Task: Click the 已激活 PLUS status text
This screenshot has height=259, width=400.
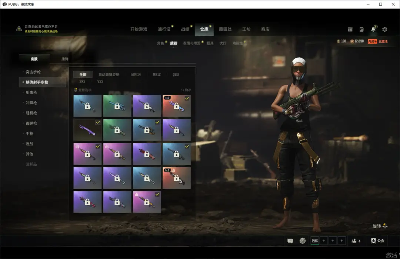Action: tap(383, 41)
